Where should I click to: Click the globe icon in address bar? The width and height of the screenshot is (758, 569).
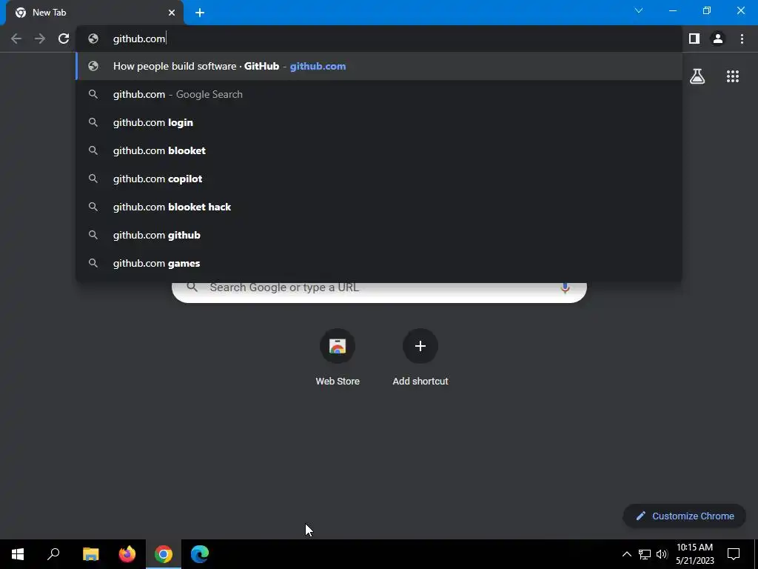(x=93, y=39)
